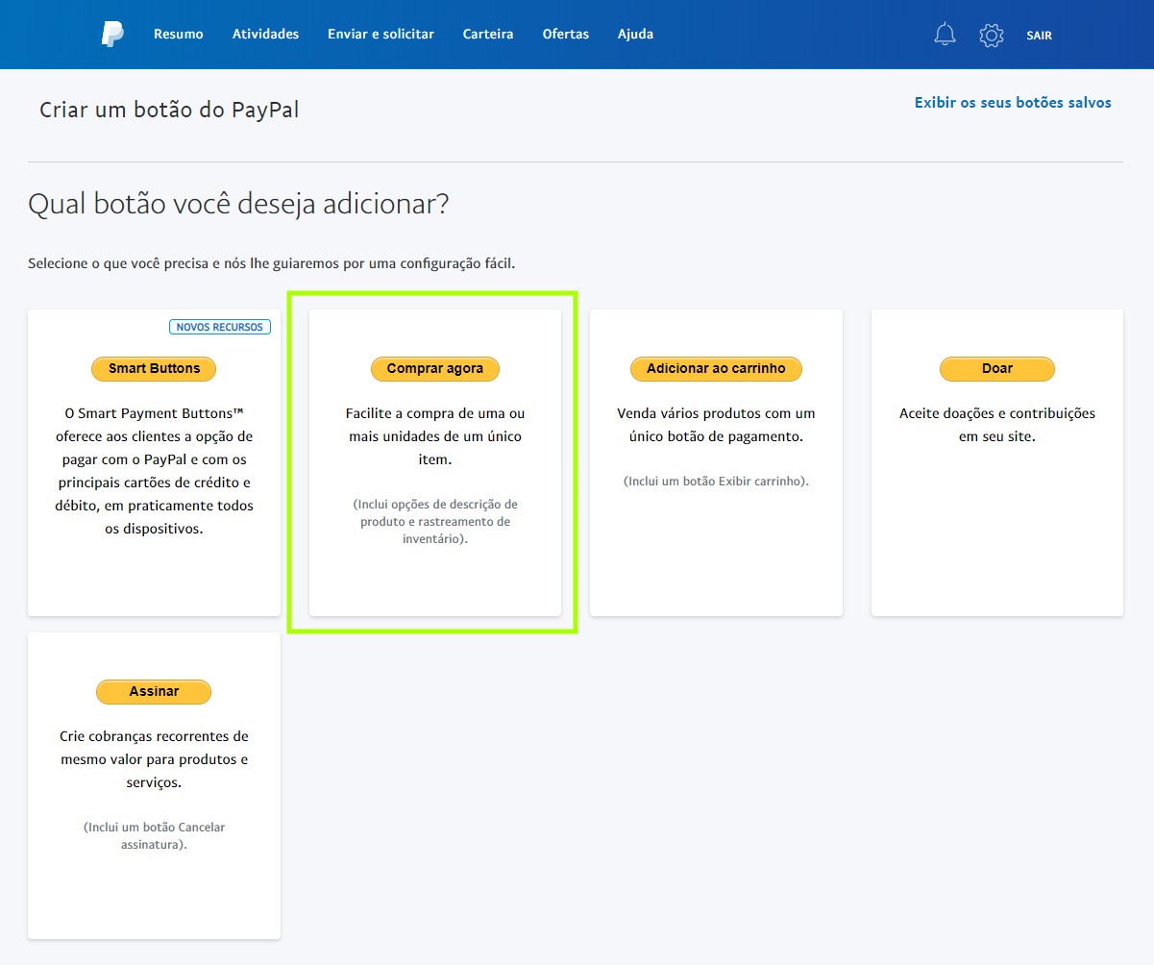Open the Ajuda menu item
The image size is (1154, 965).
(x=635, y=34)
